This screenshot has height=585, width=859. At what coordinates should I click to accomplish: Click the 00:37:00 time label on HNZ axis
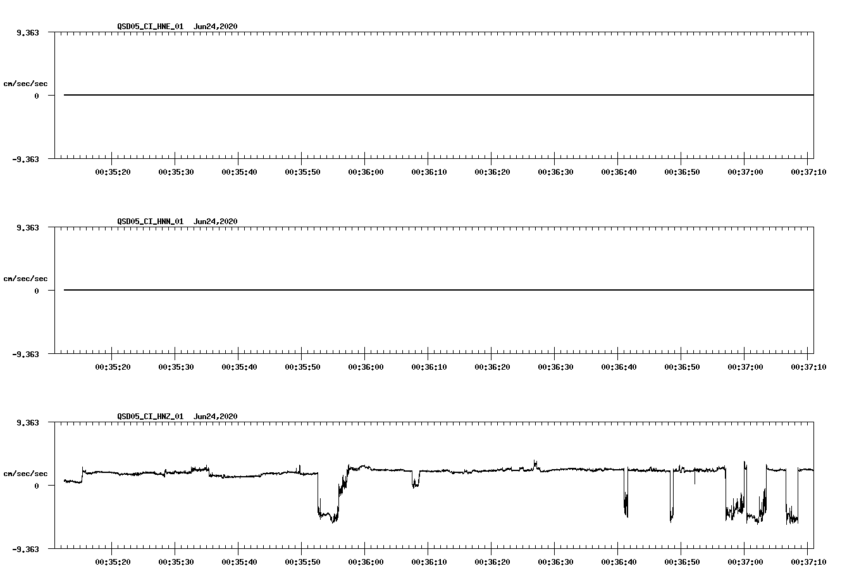point(745,562)
